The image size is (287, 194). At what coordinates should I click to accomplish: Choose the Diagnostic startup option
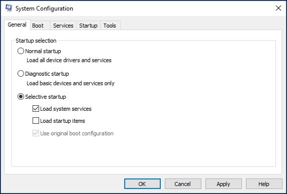21,74
